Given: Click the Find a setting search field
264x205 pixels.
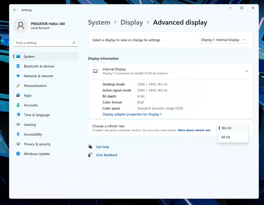Looking at the screenshot, I should pos(46,43).
